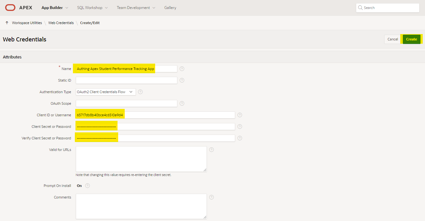Expand the SQL Workshop menu

click(92, 8)
